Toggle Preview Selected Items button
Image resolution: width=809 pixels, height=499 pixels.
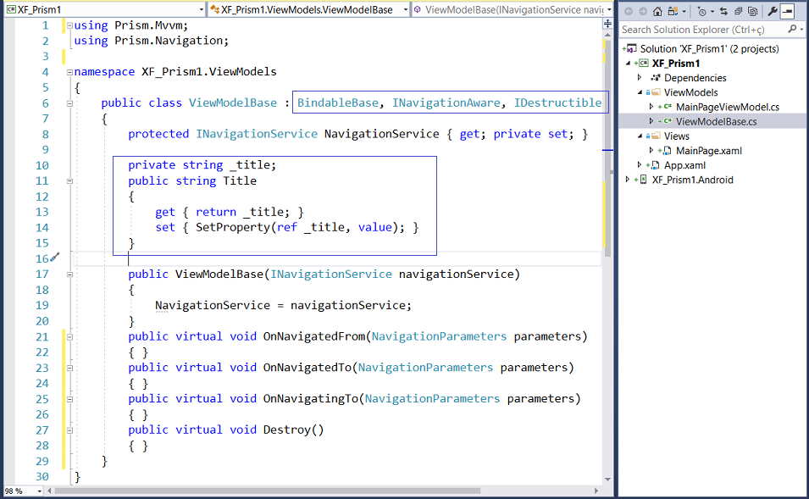[x=787, y=11]
